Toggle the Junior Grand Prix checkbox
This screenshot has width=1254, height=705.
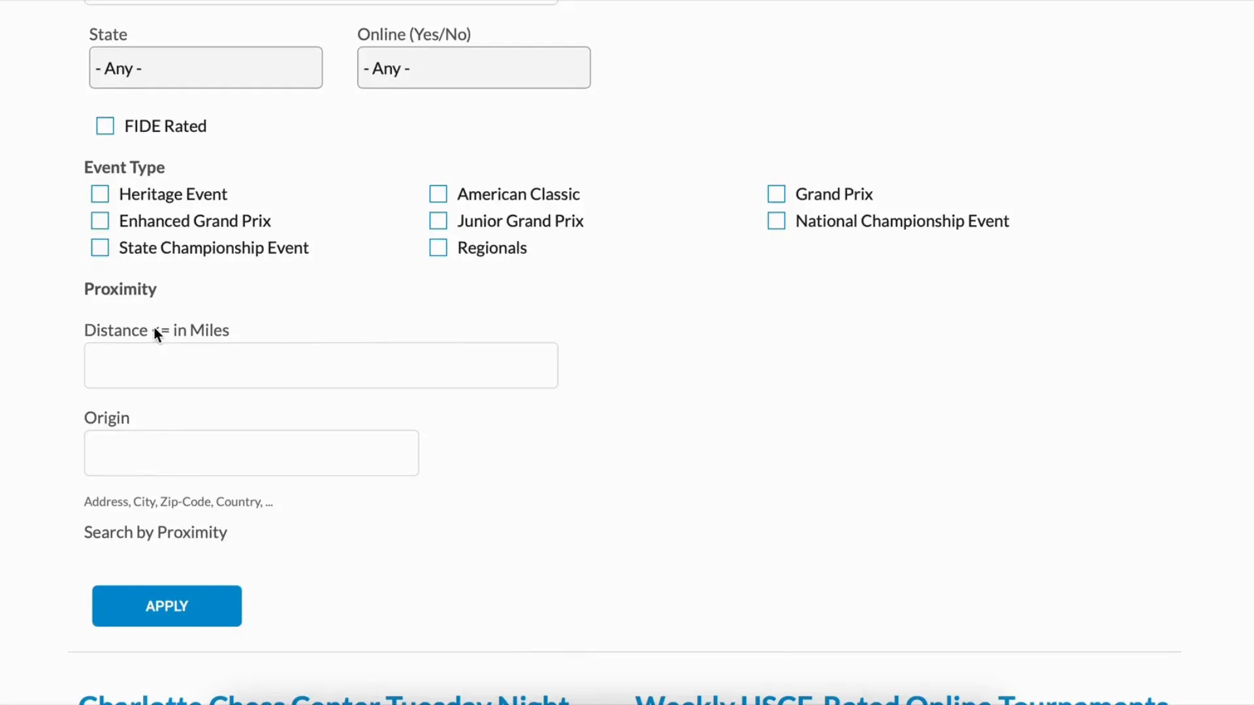pyautogui.click(x=438, y=221)
